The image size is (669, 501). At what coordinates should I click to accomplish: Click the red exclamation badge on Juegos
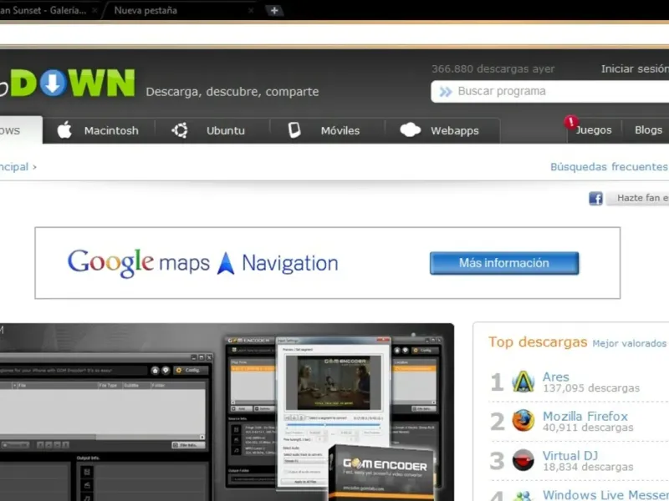[x=571, y=122]
